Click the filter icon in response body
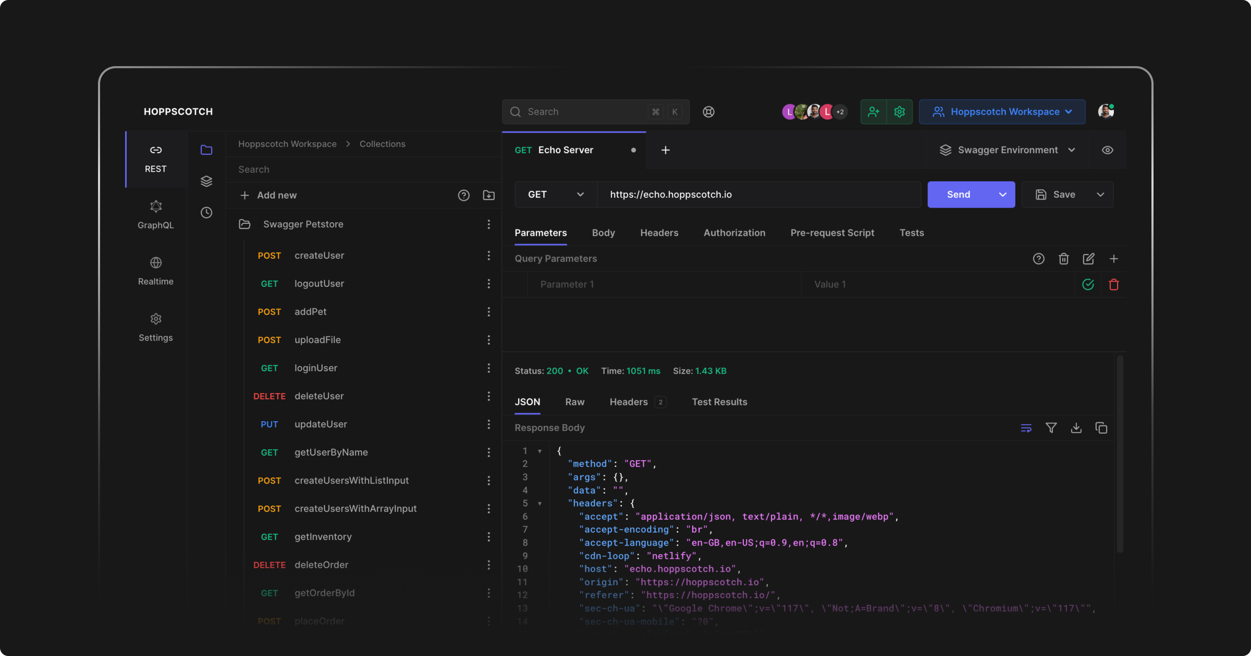 point(1051,428)
